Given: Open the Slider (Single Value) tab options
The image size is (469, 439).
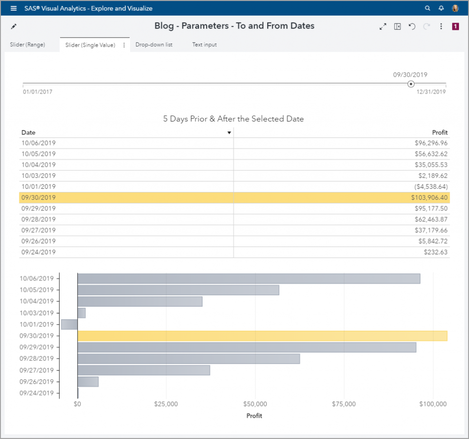Looking at the screenshot, I should (124, 45).
